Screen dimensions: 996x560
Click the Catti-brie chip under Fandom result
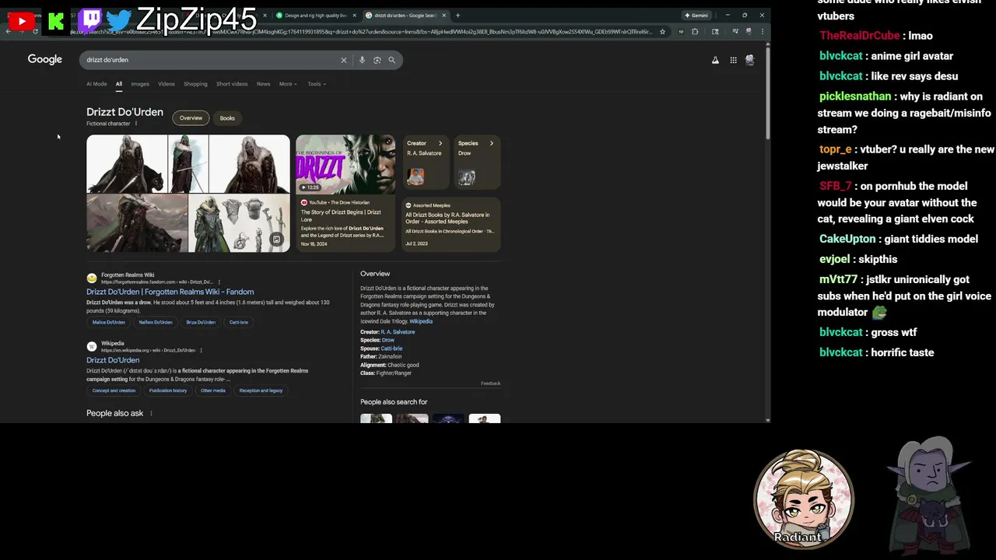click(x=239, y=322)
